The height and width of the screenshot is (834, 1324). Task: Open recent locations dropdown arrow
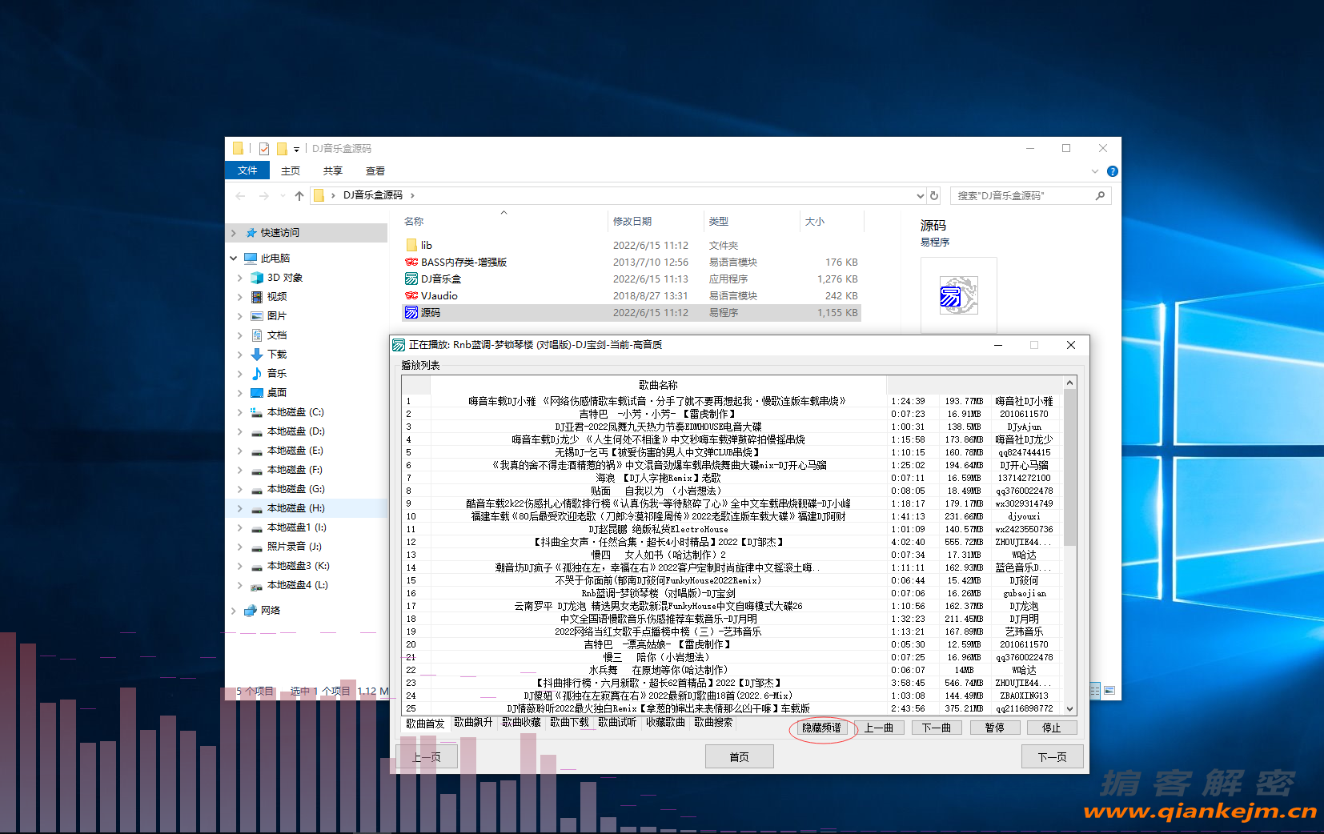tap(283, 195)
